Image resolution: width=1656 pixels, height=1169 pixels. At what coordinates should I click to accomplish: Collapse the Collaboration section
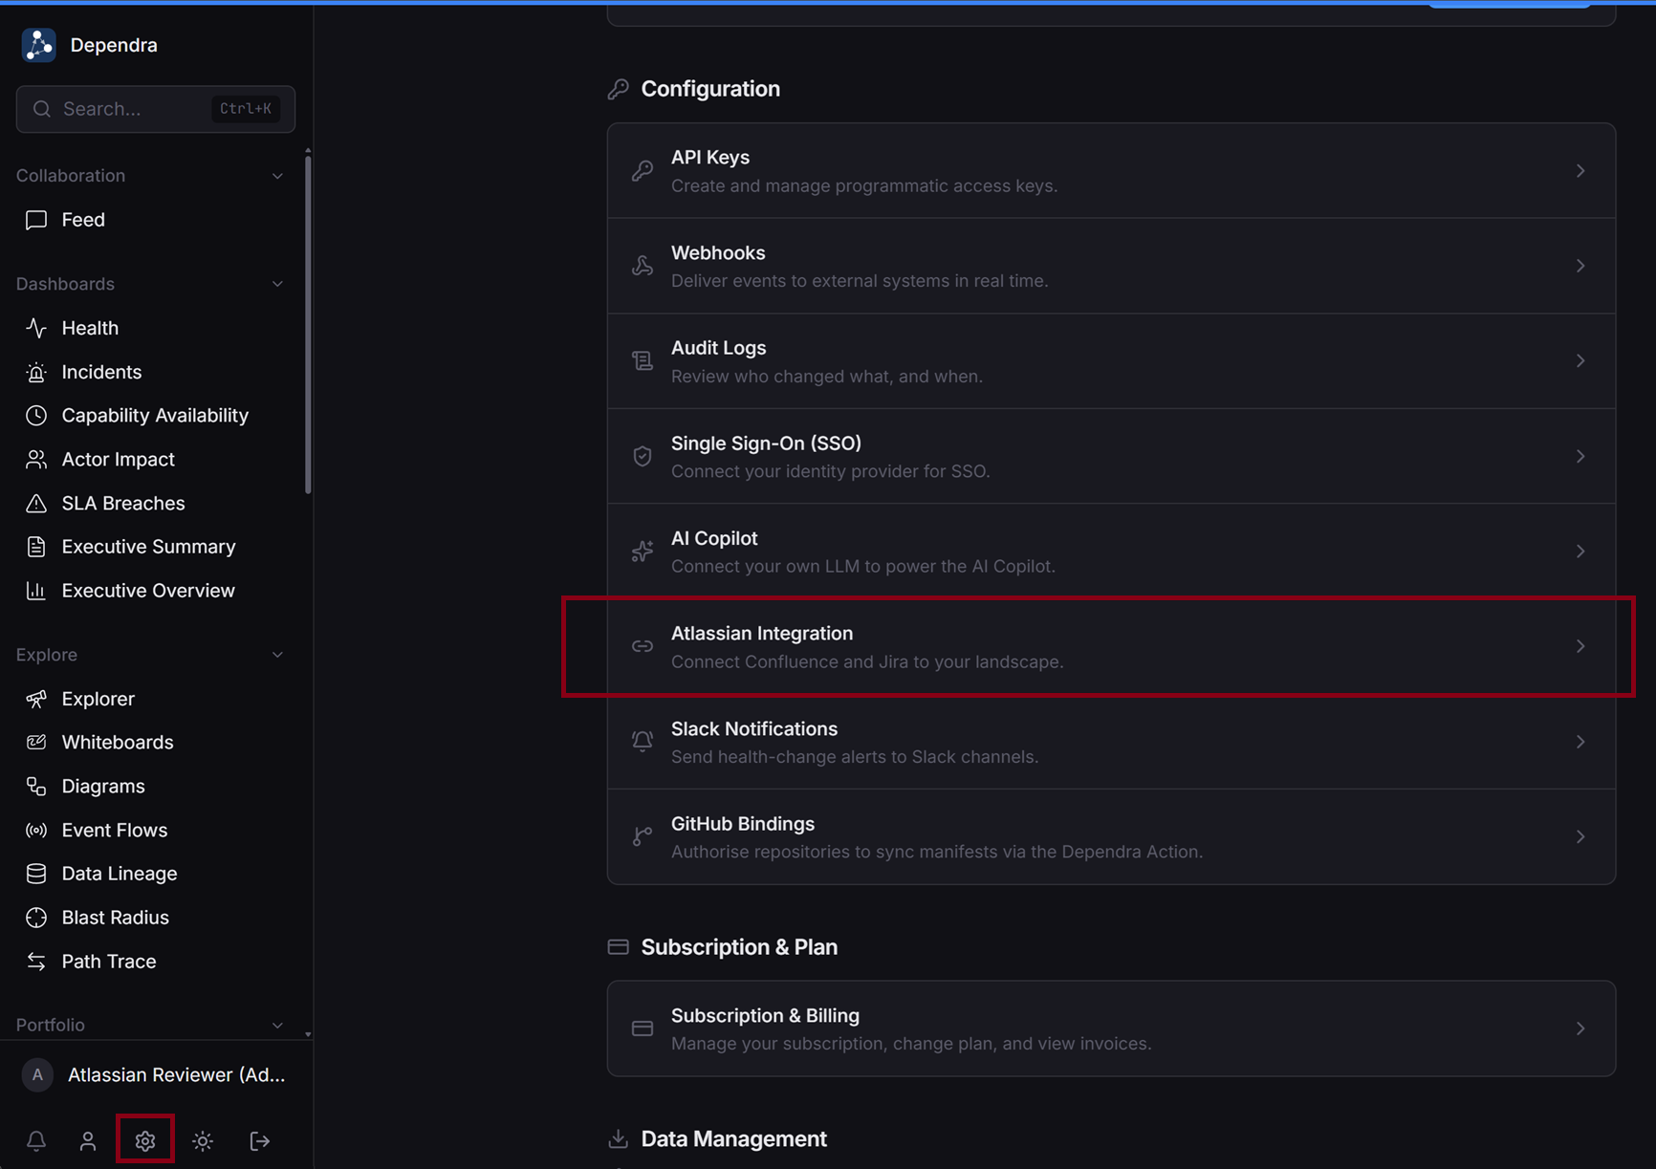[277, 176]
